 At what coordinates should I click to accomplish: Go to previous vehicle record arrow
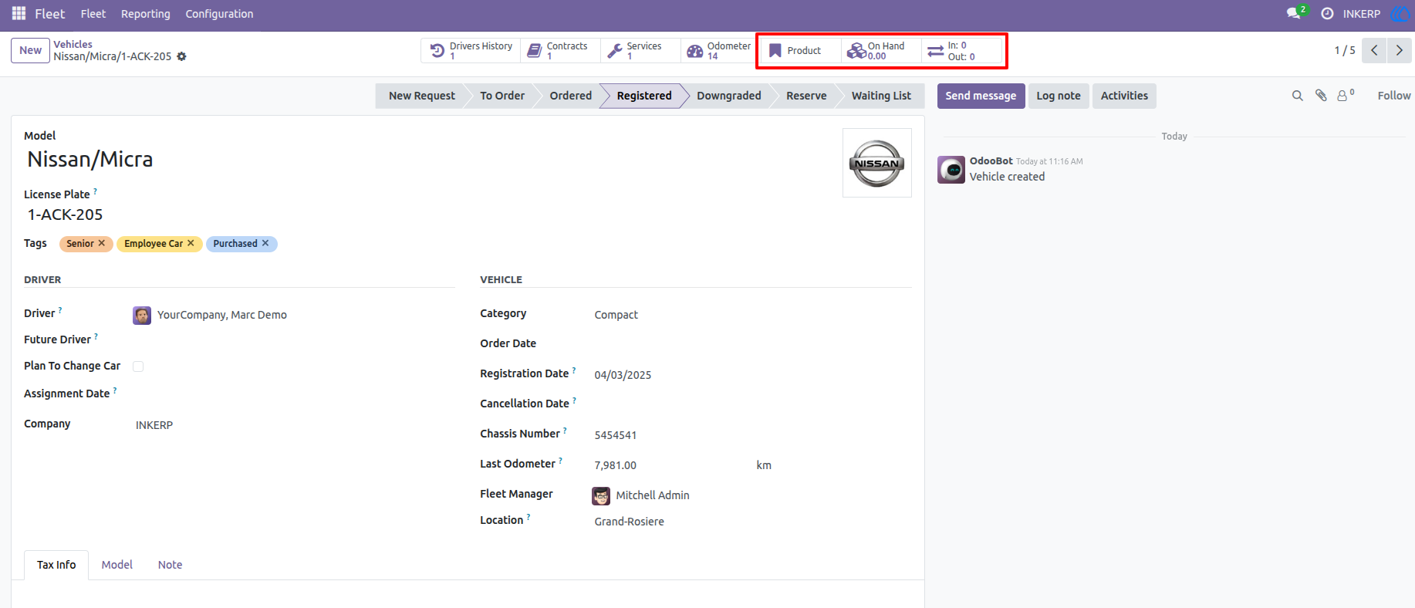click(1374, 50)
